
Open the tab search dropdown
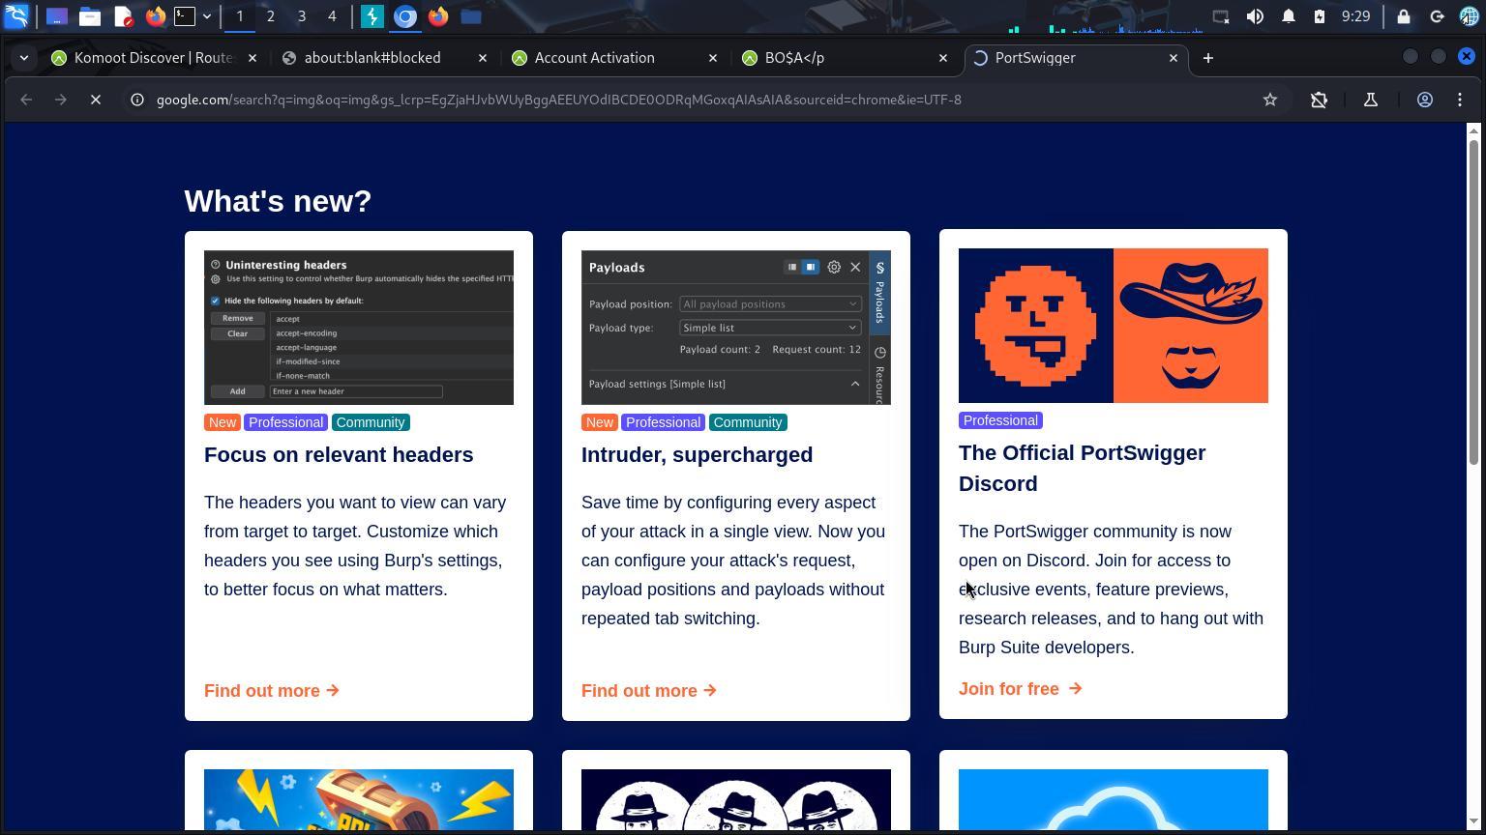pos(24,58)
